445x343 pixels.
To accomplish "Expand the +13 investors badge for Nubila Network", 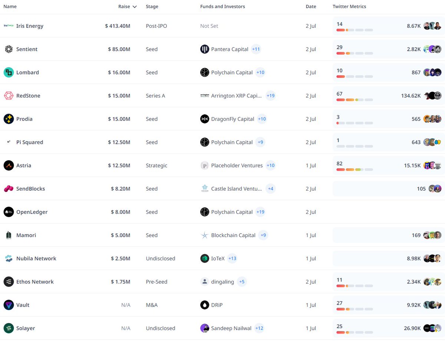I will pyautogui.click(x=232, y=258).
